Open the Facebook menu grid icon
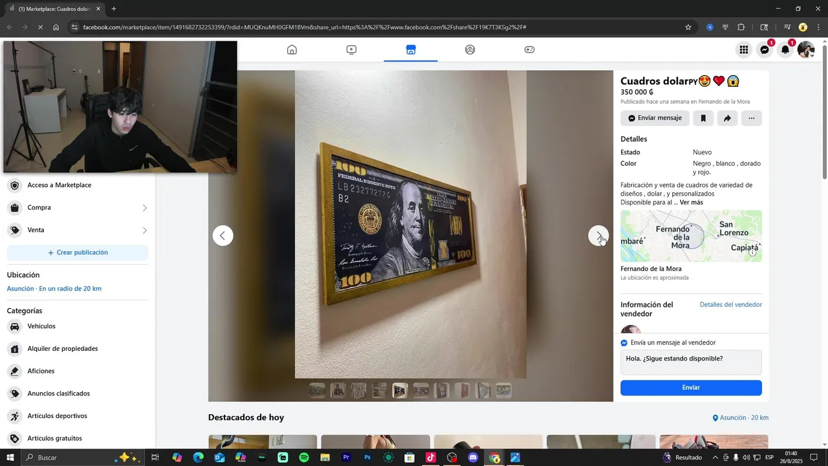 [x=744, y=50]
